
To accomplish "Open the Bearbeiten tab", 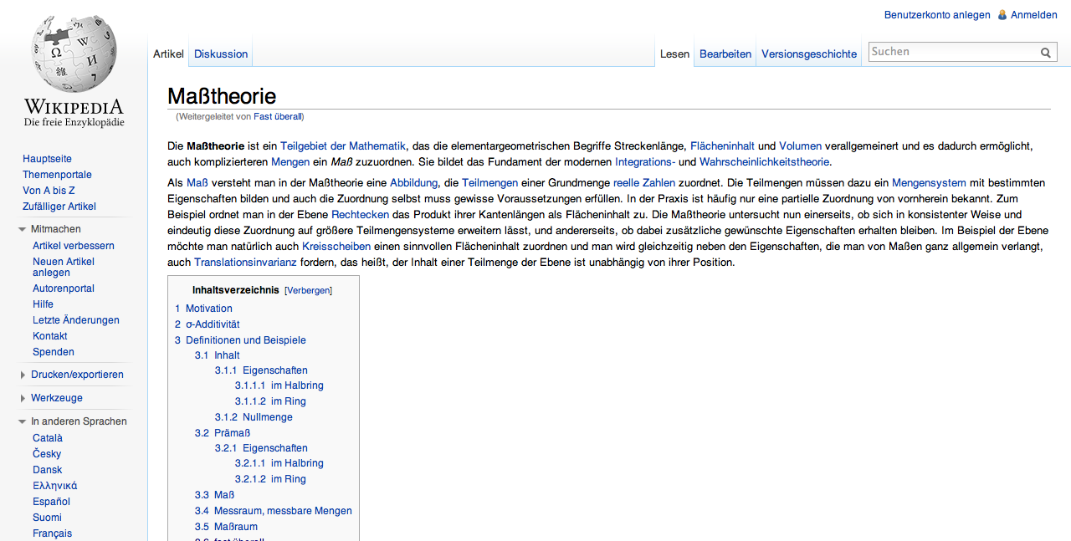I will coord(725,54).
